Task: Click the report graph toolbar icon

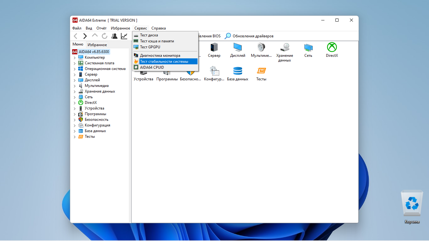Action: (124, 36)
